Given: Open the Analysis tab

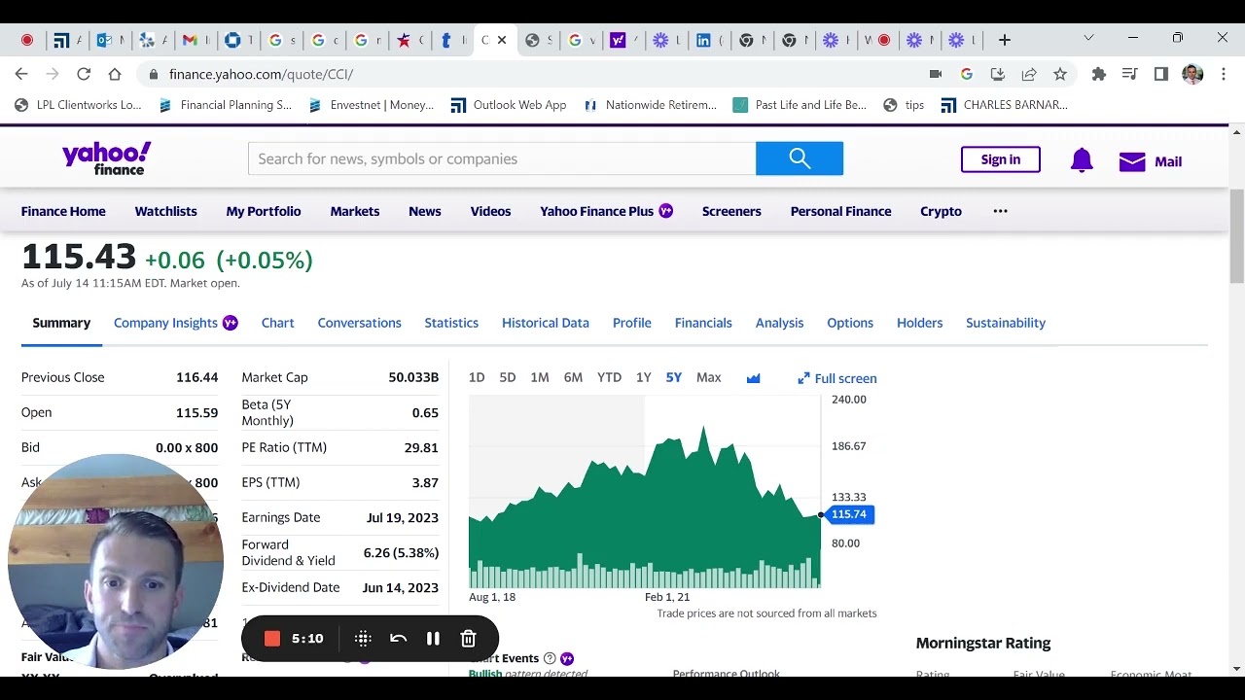Looking at the screenshot, I should coord(779,323).
